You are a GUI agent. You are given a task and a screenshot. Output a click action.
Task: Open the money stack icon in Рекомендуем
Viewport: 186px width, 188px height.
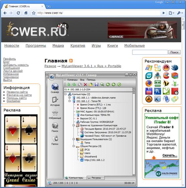coord(175,99)
